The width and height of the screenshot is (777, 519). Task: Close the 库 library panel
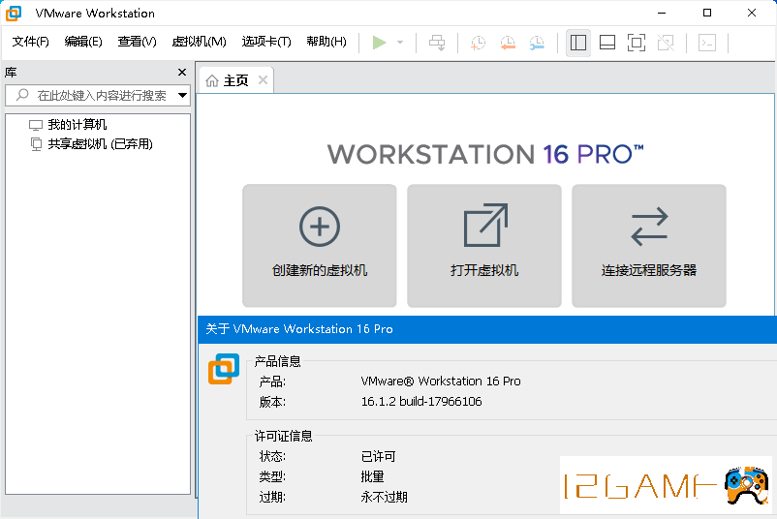(182, 73)
